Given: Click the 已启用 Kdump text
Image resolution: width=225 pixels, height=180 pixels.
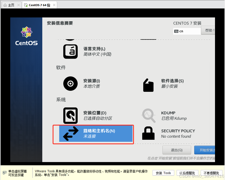Looking at the screenshot, I should [174, 118].
